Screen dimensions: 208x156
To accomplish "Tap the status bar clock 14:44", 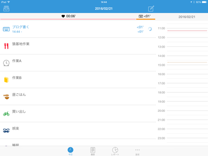I will point(104,2).
